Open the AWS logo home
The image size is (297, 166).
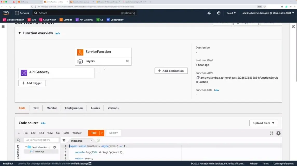(6, 13)
